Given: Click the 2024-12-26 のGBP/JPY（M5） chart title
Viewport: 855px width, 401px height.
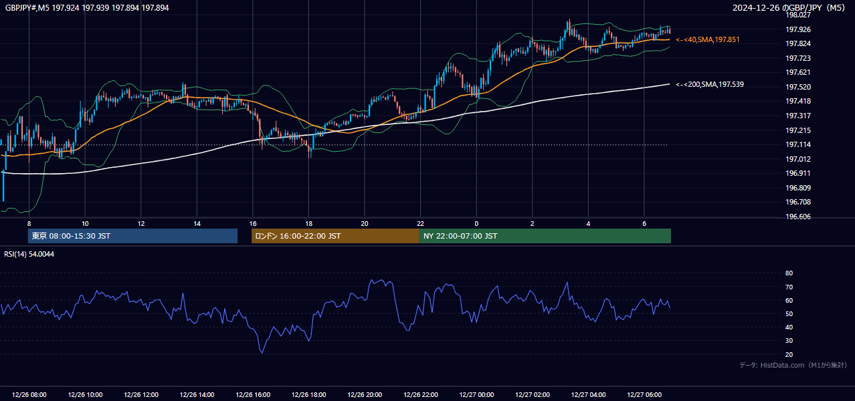Looking at the screenshot, I should [789, 8].
